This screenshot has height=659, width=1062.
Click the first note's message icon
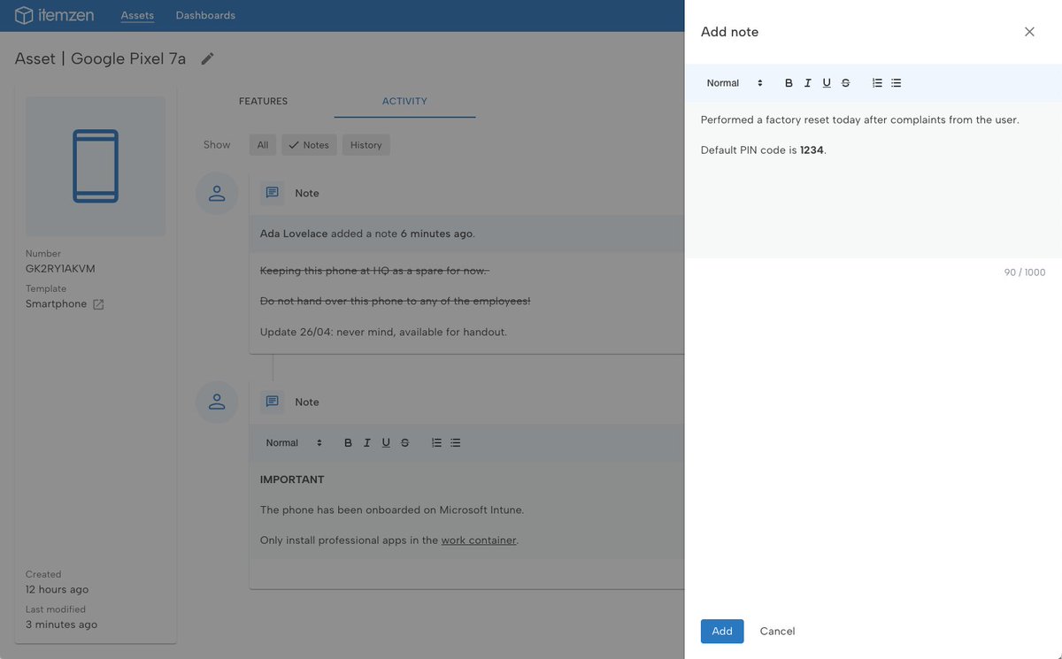point(273,193)
